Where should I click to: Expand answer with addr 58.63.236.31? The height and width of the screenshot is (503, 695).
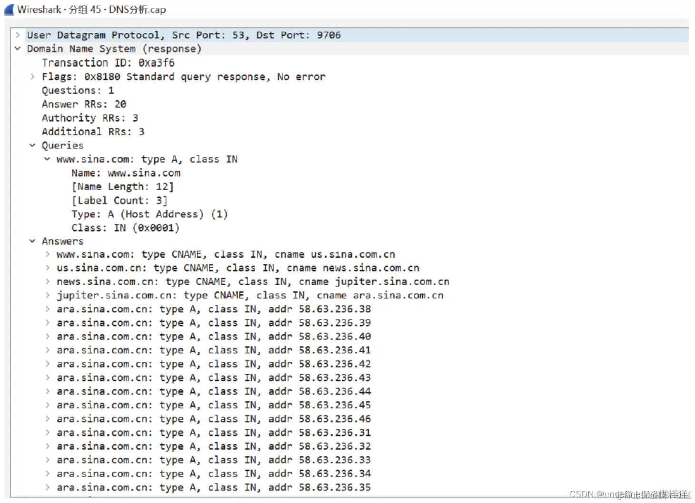48,433
